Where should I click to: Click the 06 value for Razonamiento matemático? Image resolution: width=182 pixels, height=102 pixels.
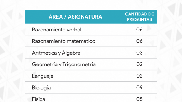tap(139, 41)
